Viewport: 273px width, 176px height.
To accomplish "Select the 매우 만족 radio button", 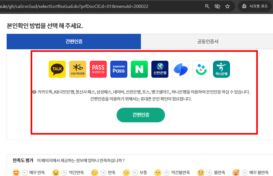I will (x=25, y=173).
